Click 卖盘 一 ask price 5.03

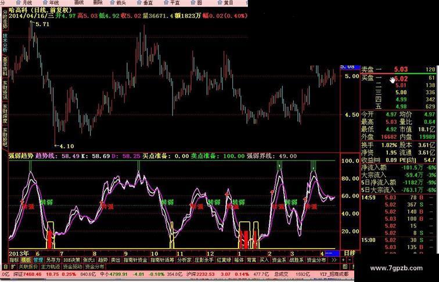click(401, 69)
